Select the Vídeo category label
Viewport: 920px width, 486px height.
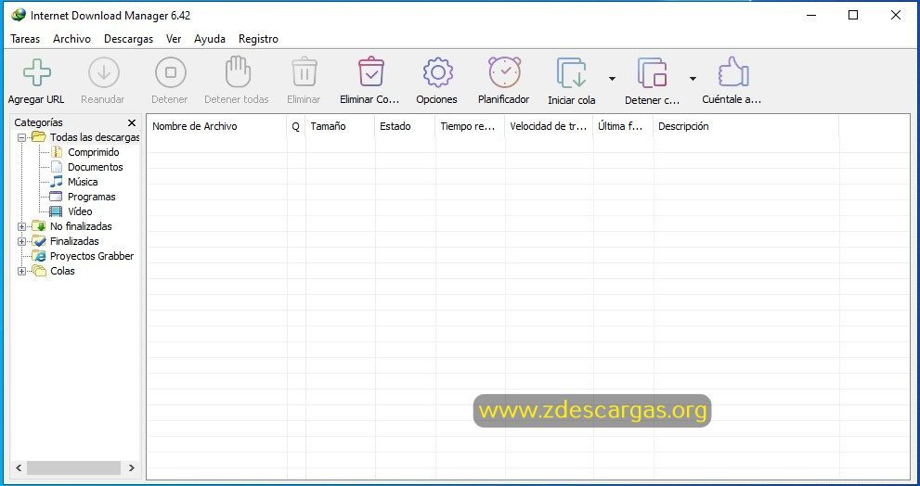80,211
